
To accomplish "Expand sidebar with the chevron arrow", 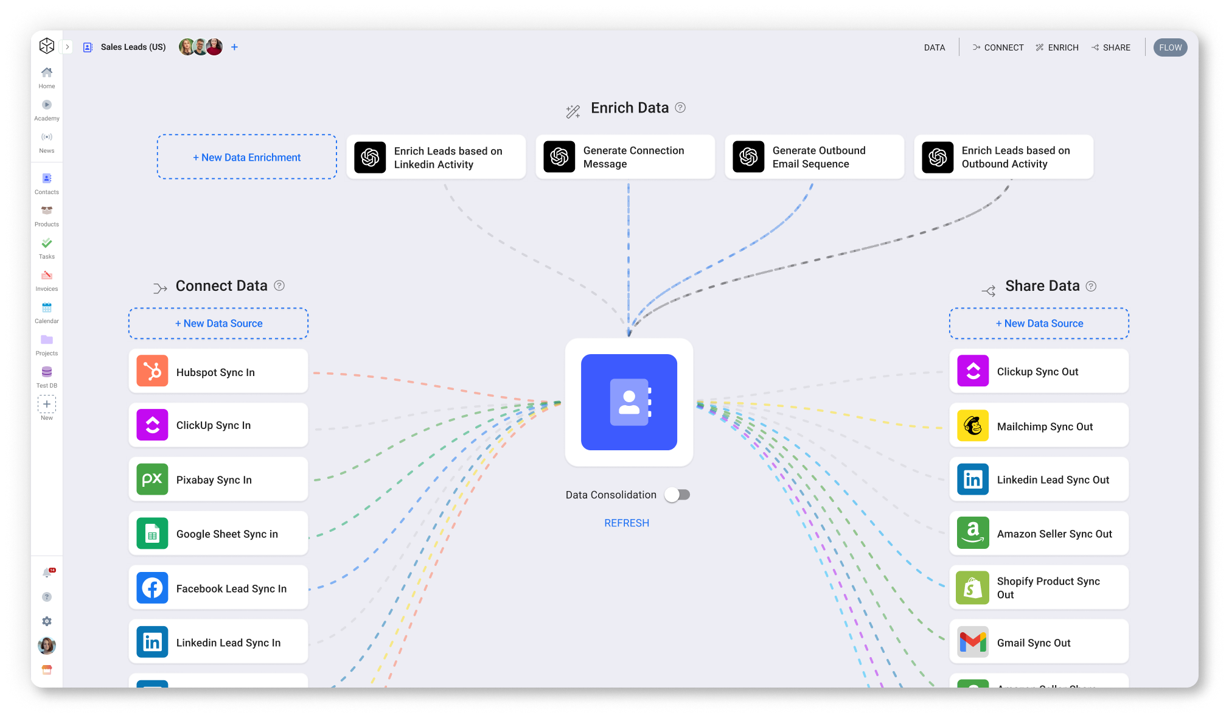I will [68, 47].
